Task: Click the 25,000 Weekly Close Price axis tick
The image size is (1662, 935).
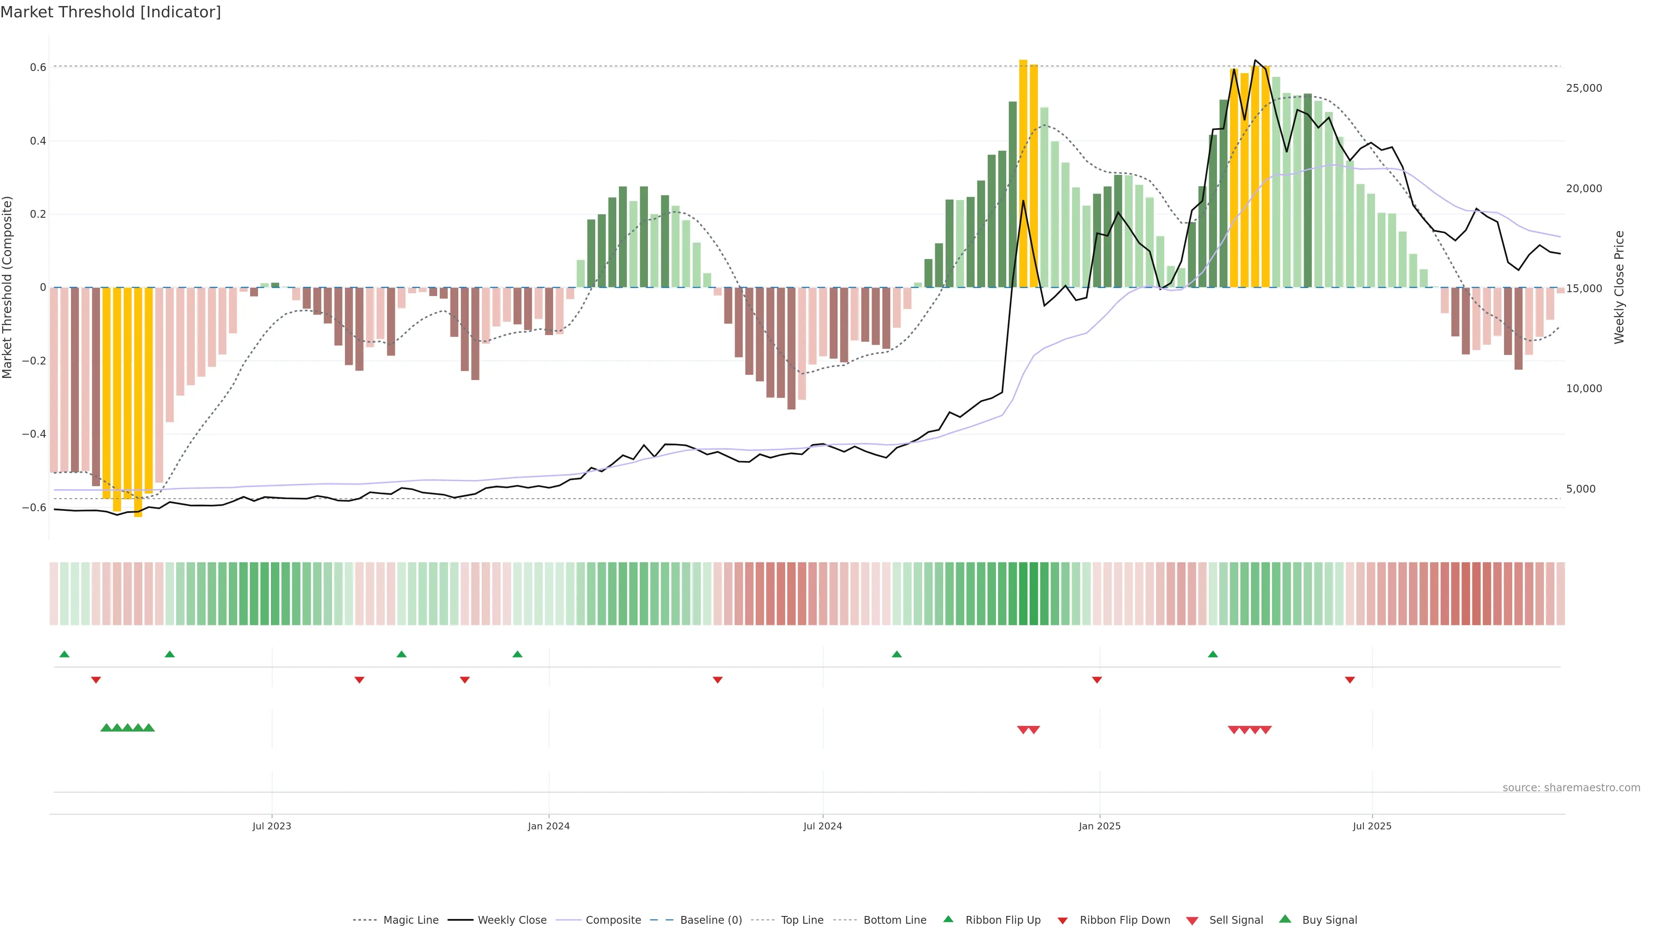Action: pyautogui.click(x=1584, y=88)
